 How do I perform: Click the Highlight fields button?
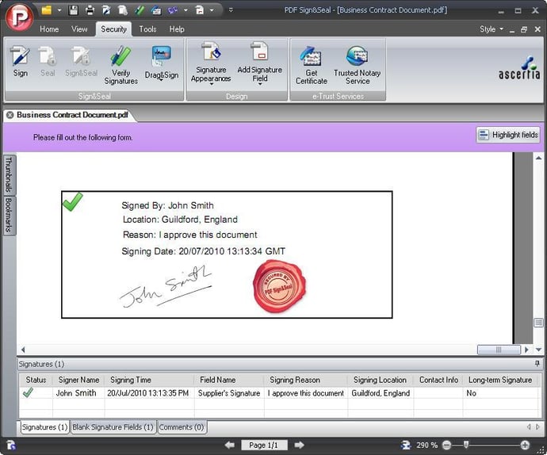pyautogui.click(x=508, y=135)
